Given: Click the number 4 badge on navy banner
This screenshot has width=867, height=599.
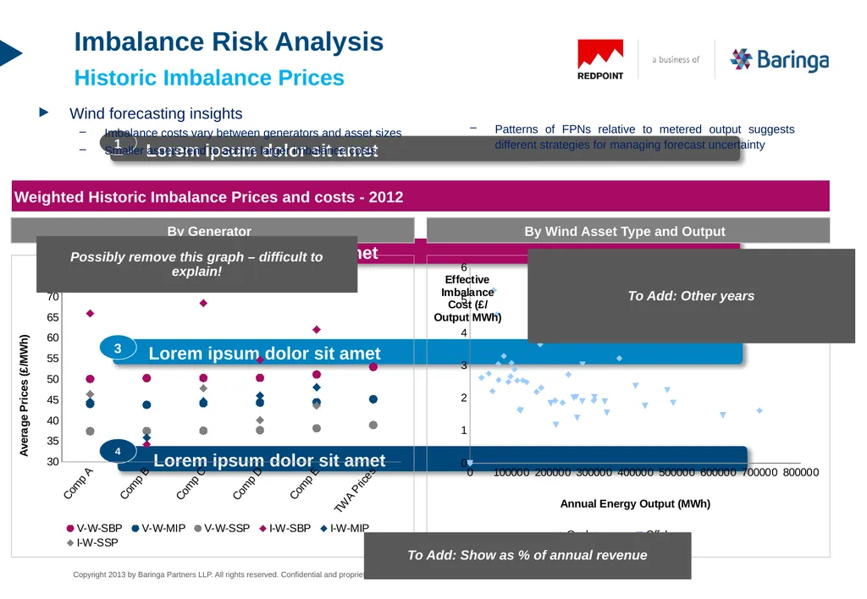Looking at the screenshot, I should [x=118, y=451].
